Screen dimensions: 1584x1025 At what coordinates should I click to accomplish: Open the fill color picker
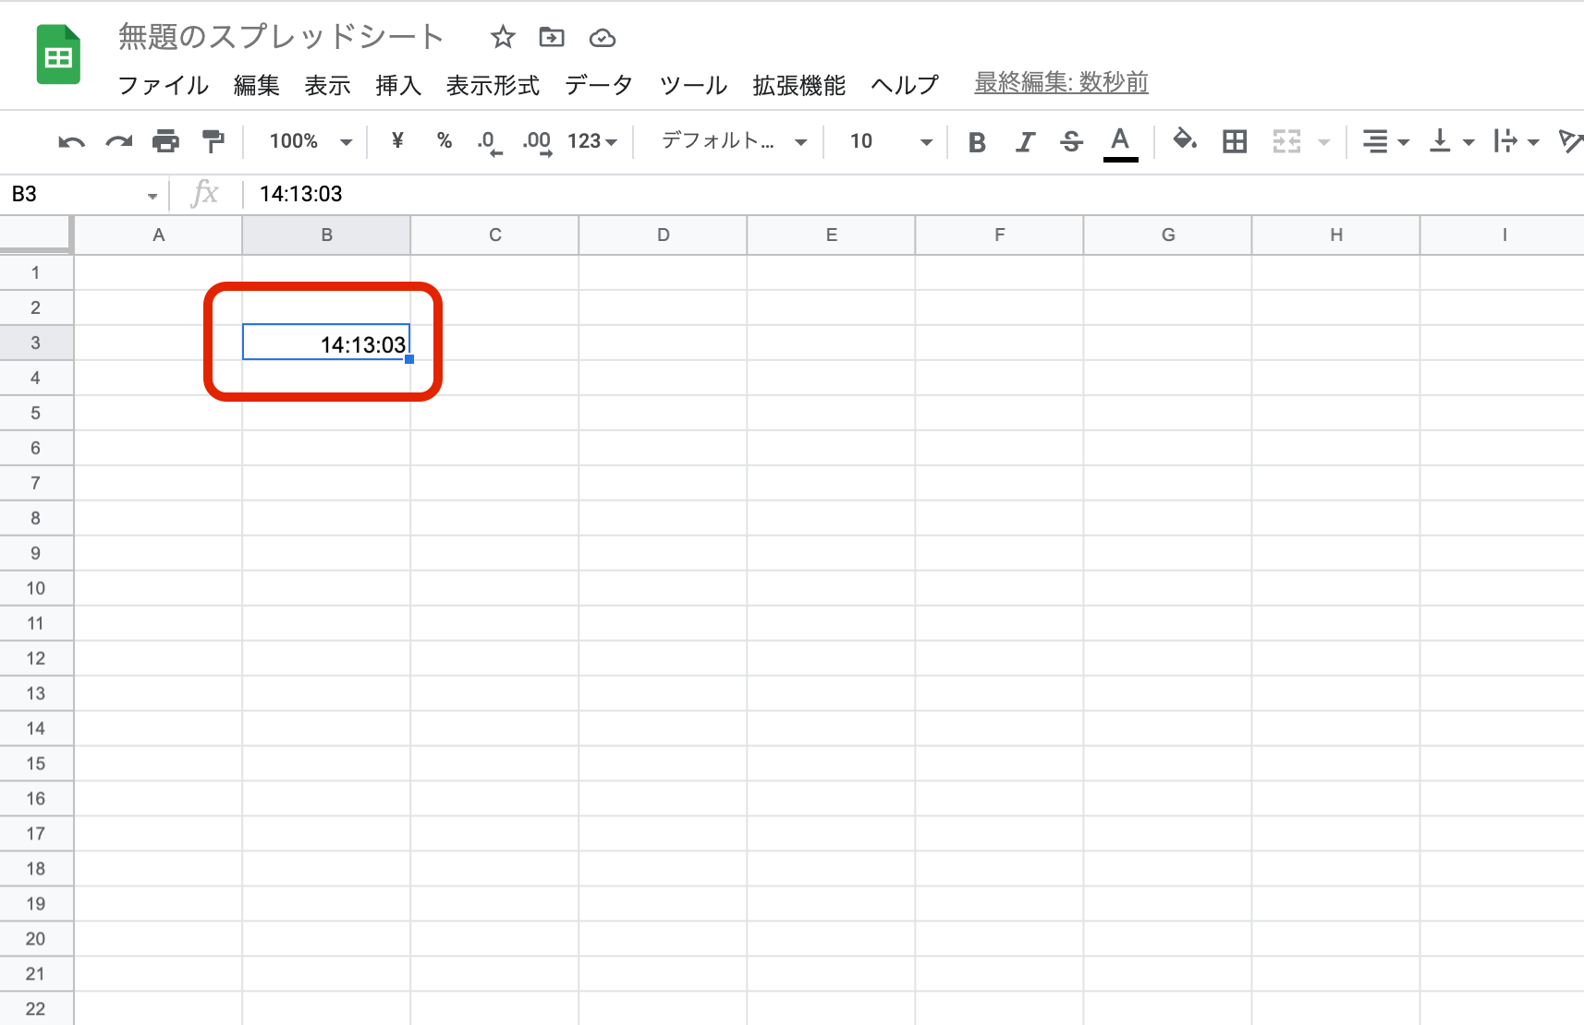coord(1185,140)
